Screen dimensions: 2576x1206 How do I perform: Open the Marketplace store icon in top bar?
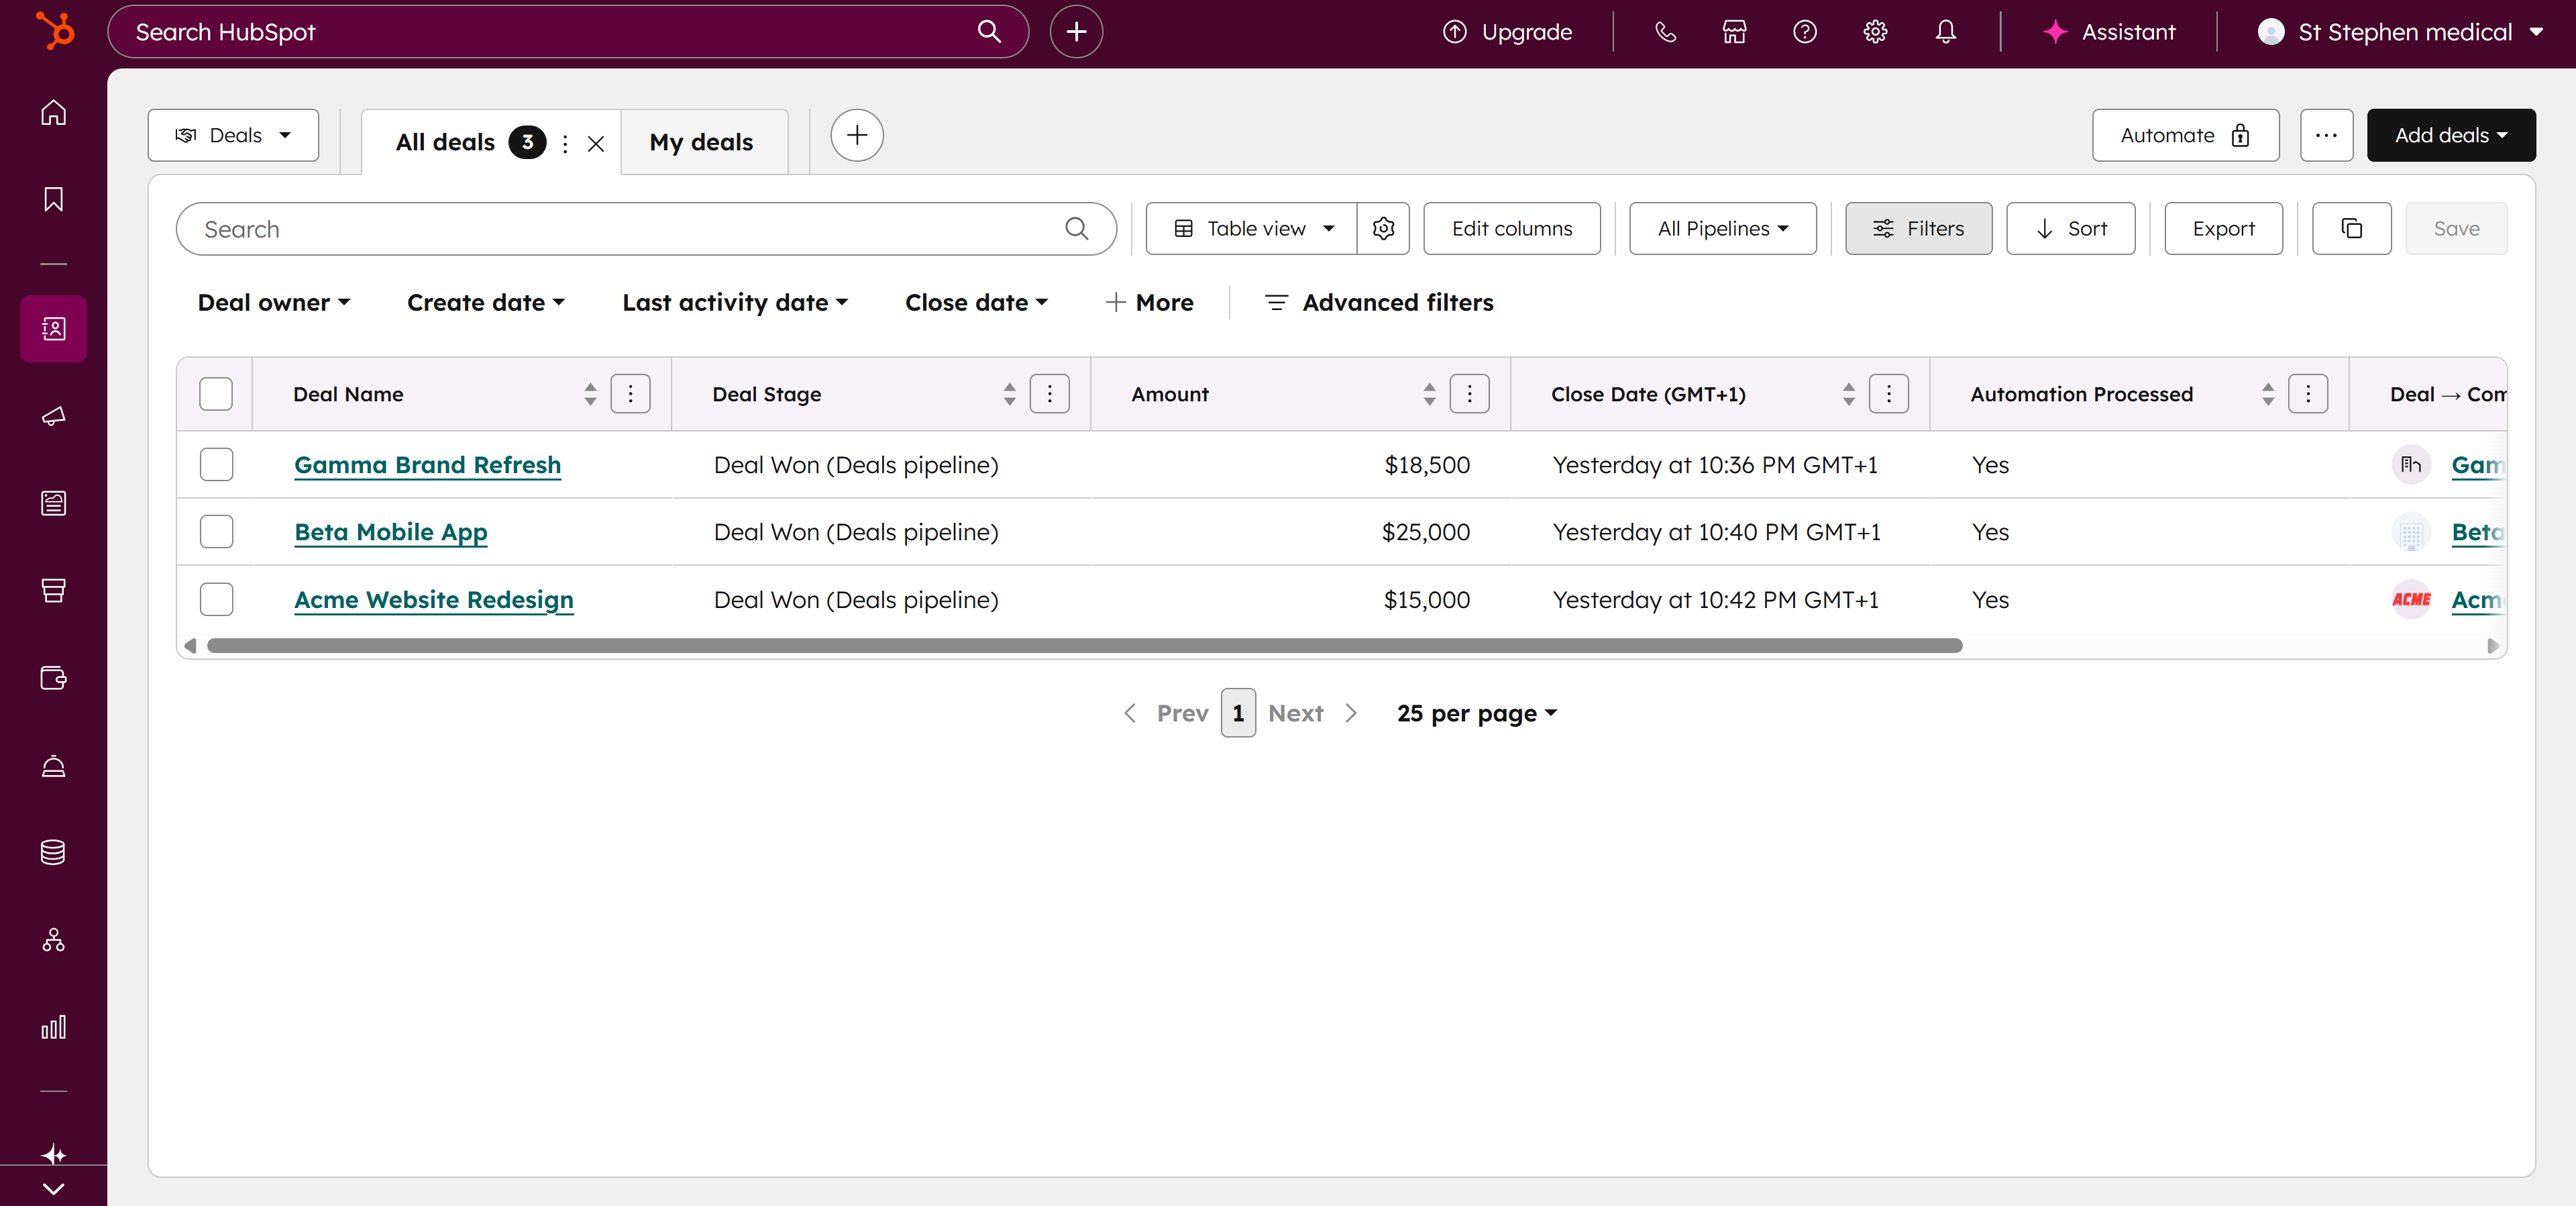1734,31
